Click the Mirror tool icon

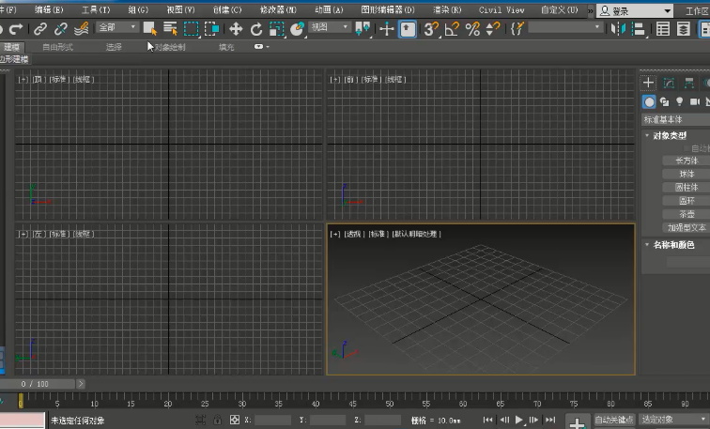pyautogui.click(x=618, y=29)
